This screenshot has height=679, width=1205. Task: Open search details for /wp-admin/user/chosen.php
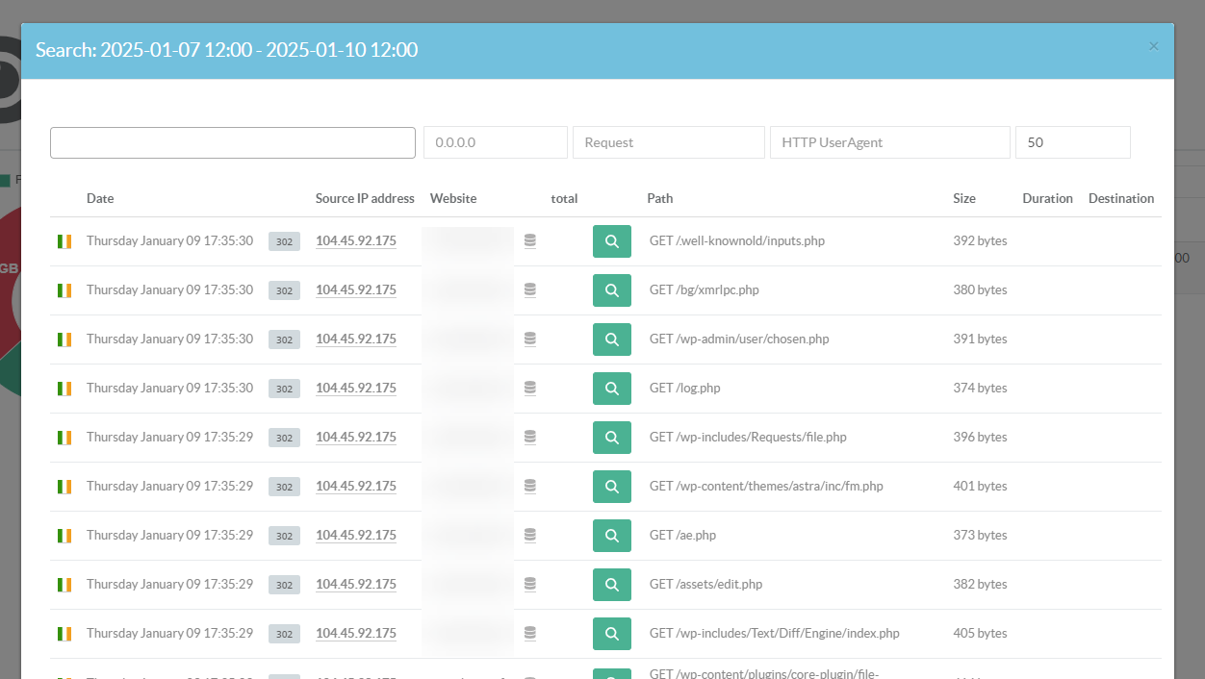pyautogui.click(x=611, y=339)
